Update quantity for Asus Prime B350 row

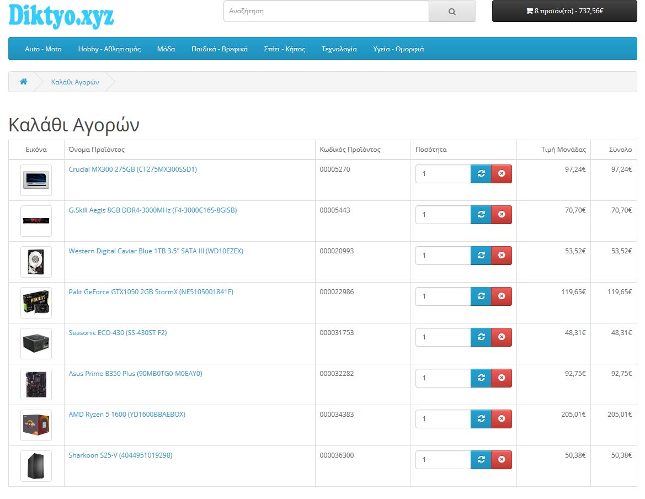pos(481,378)
